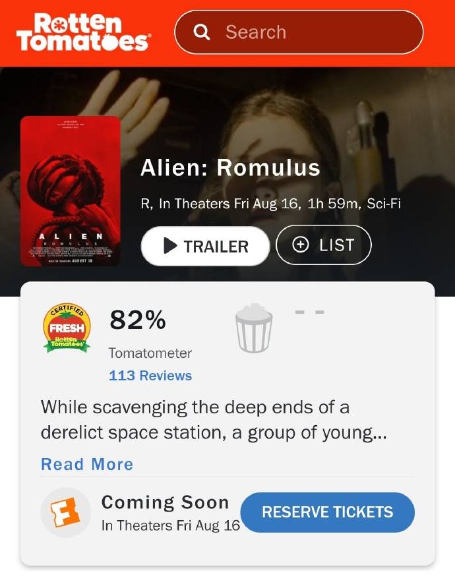The width and height of the screenshot is (455, 586).
Task: Click the grey popcorn bucket audience icon
Action: coord(254,328)
